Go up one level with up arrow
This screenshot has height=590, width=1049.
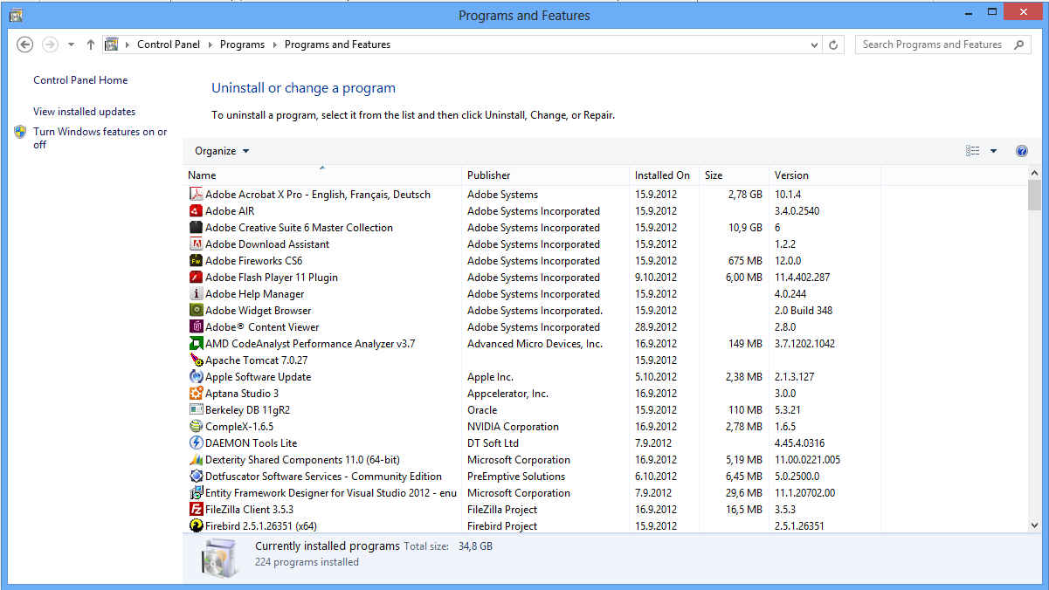(x=91, y=45)
